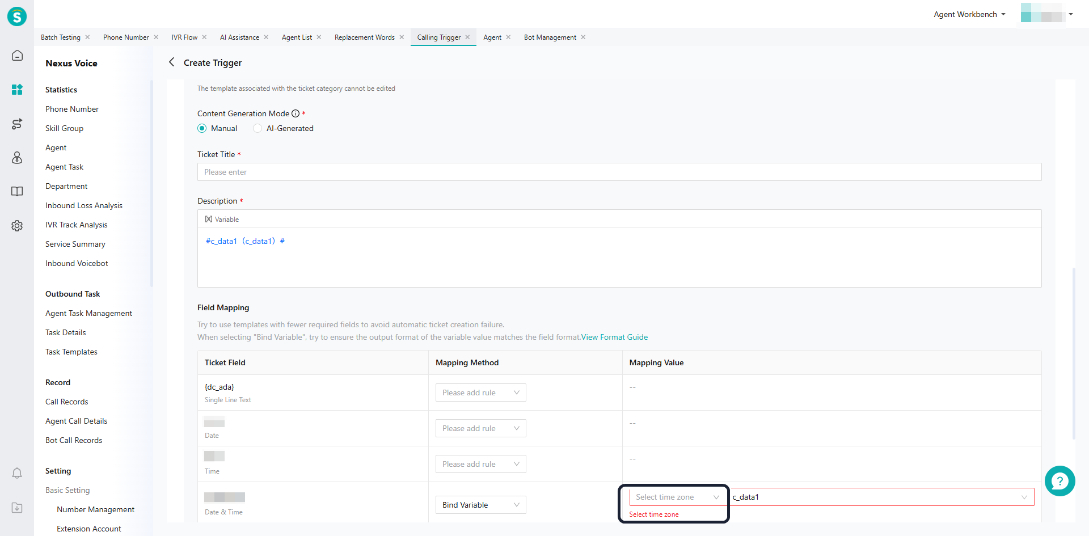Open Department in the sidebar

66,186
